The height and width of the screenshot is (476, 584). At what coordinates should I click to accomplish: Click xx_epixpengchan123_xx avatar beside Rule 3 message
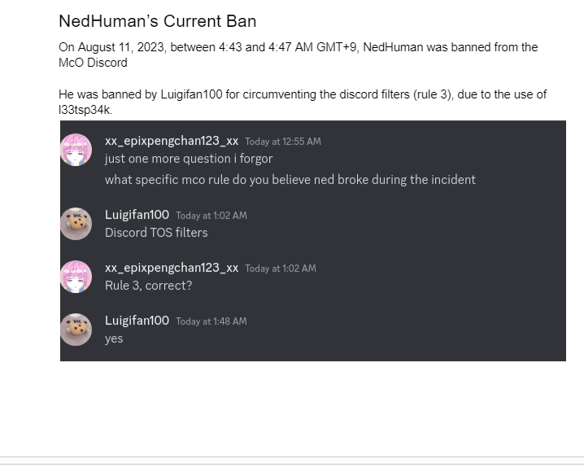[x=76, y=277]
